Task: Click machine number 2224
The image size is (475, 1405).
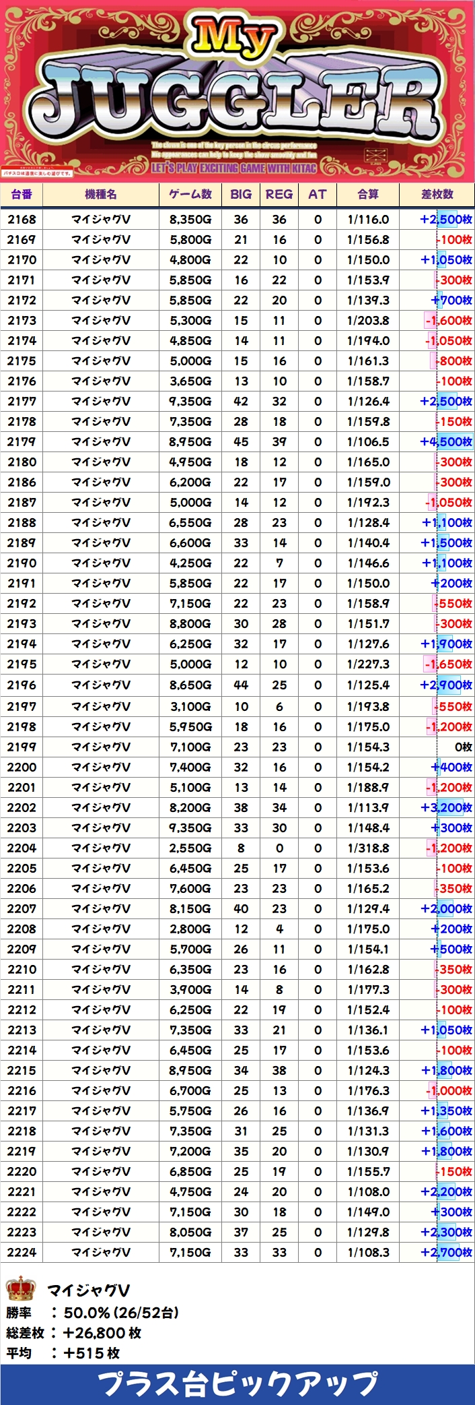Action: 22,1252
